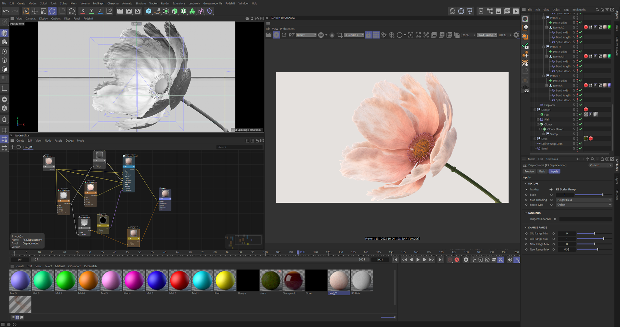
Task: Start Redshift IPR render play button
Action: [x=276, y=35]
